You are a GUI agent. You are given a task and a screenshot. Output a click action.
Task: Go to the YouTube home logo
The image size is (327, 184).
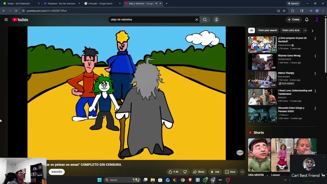click(x=20, y=20)
